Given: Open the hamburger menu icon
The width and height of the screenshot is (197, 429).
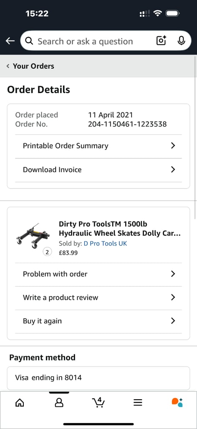Looking at the screenshot, I should (x=138, y=403).
